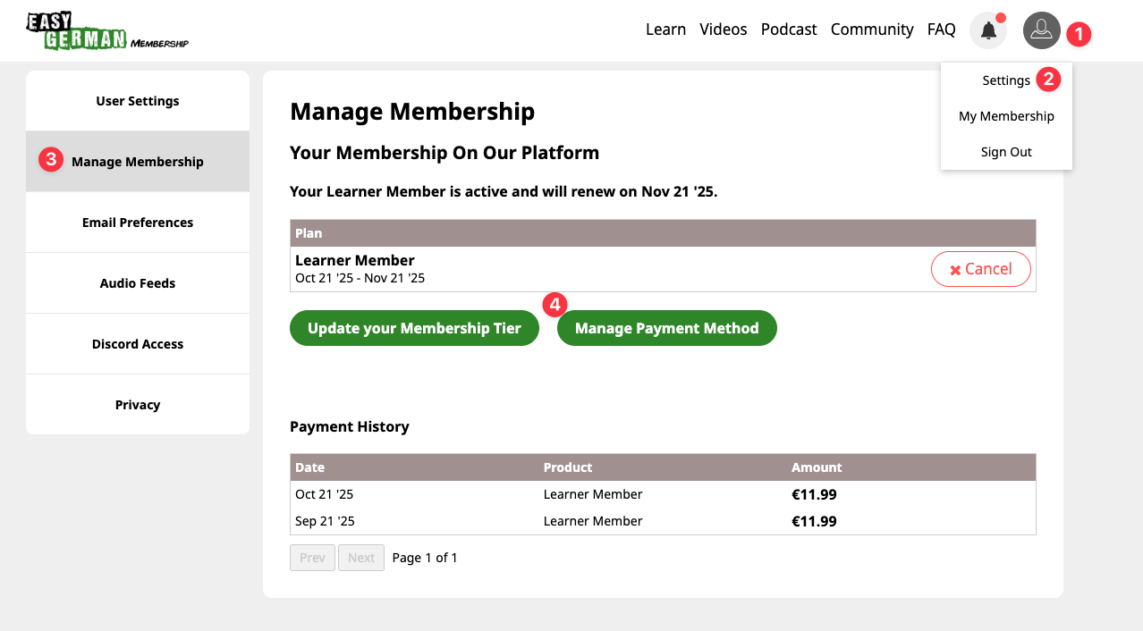Open the Privacy sidebar tab
This screenshot has width=1143, height=631.
pyautogui.click(x=138, y=405)
